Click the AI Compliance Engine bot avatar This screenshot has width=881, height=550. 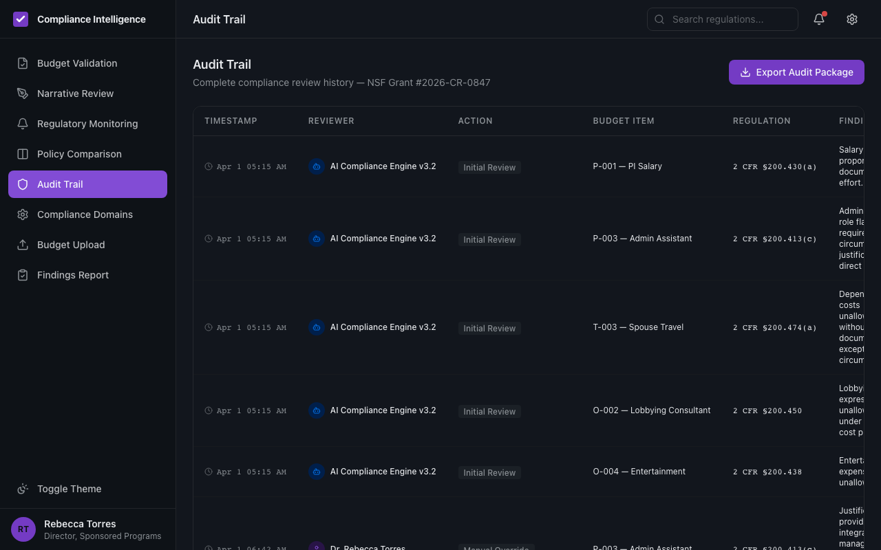coord(316,166)
